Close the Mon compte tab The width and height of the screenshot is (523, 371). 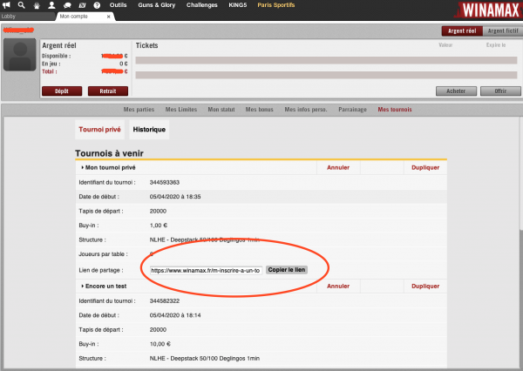tap(108, 17)
